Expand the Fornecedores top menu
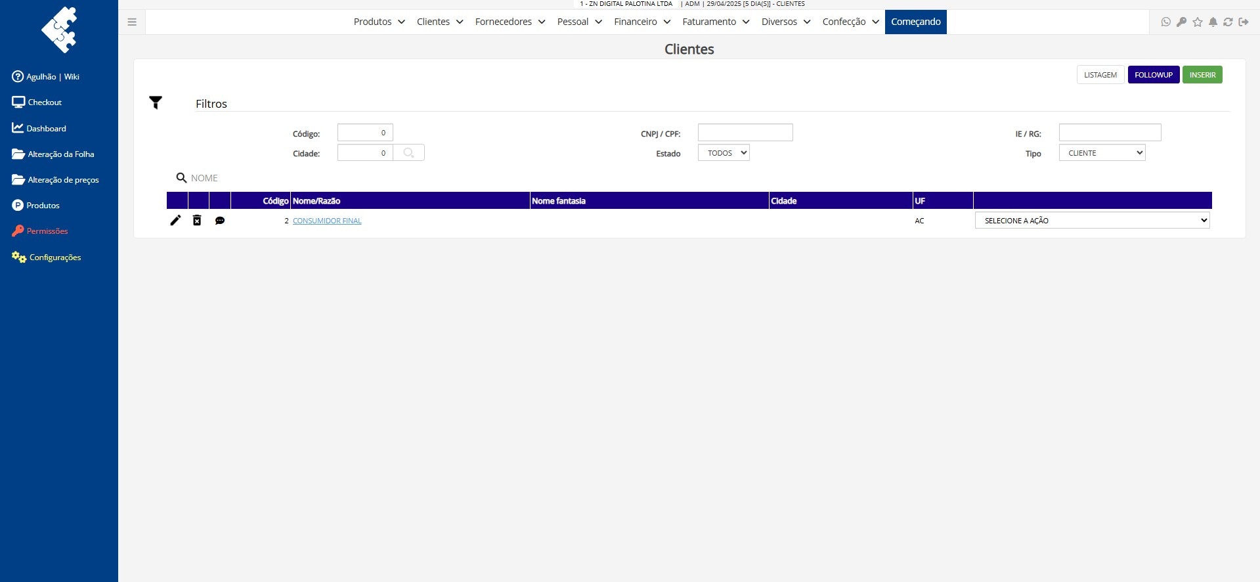Screen dimensions: 1260x582 pyautogui.click(x=510, y=22)
